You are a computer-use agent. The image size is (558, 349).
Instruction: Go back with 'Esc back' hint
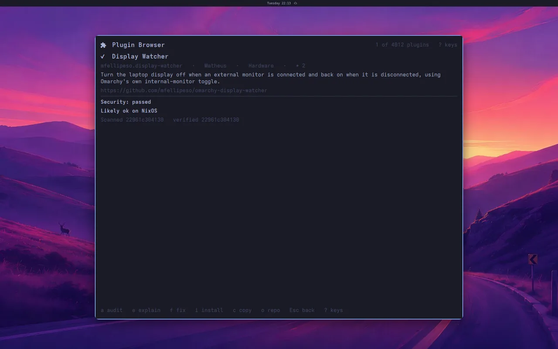pyautogui.click(x=302, y=310)
